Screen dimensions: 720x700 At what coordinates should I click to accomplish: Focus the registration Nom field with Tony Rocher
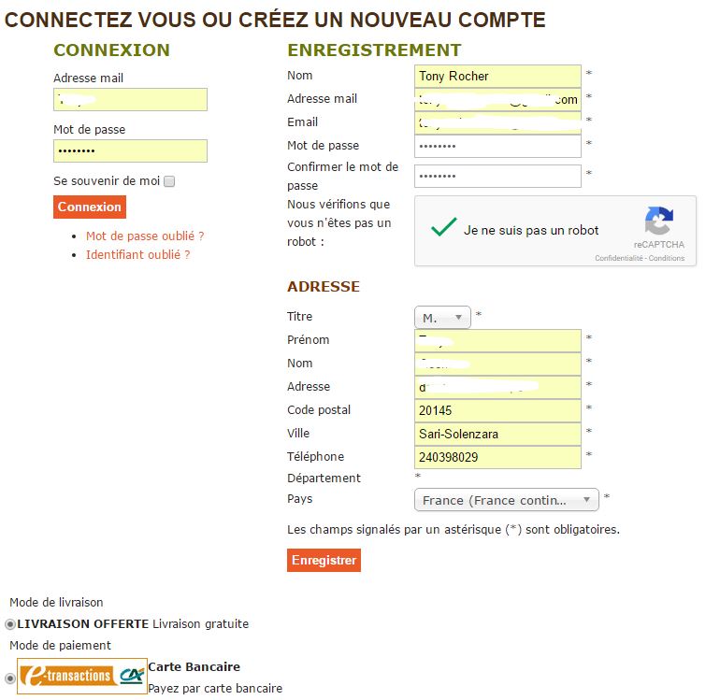pyautogui.click(x=497, y=76)
